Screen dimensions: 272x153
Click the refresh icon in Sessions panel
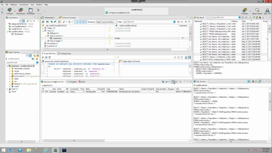tap(163, 82)
